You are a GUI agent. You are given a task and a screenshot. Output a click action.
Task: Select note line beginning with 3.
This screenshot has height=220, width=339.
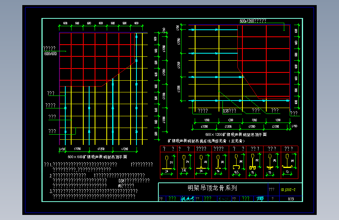[x=93, y=191]
